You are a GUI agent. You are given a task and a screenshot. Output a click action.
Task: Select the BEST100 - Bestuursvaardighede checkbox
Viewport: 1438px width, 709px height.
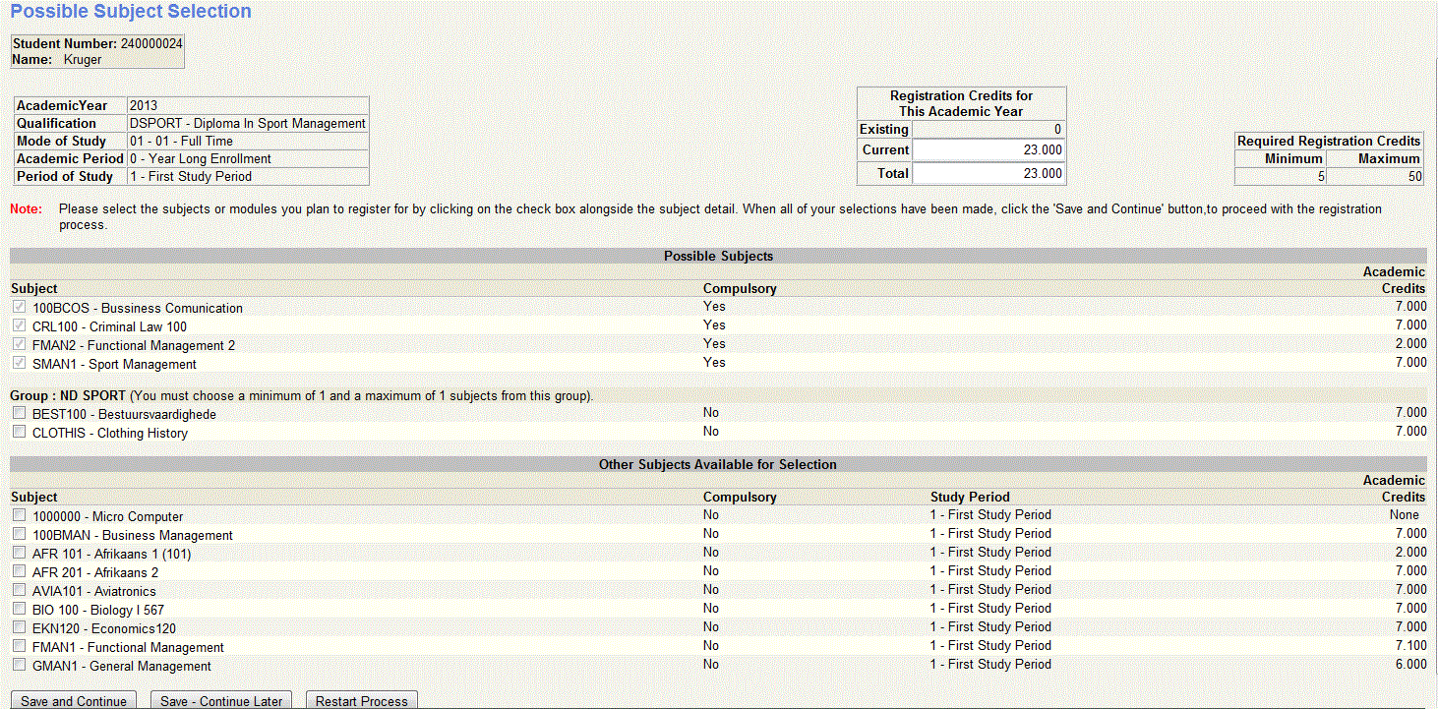pos(18,412)
